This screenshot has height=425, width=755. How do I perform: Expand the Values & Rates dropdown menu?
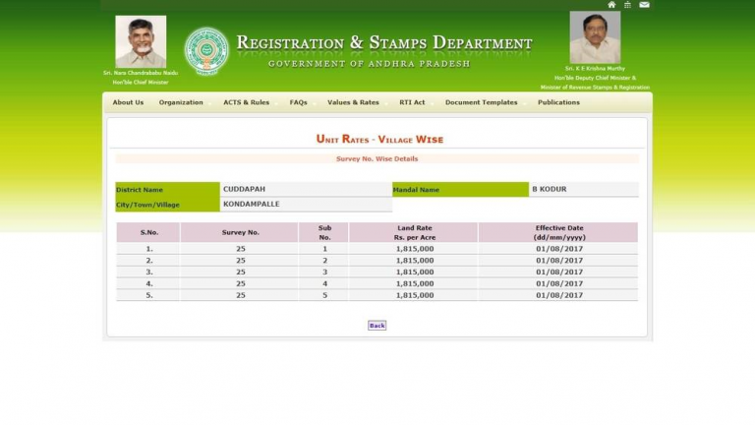(353, 102)
